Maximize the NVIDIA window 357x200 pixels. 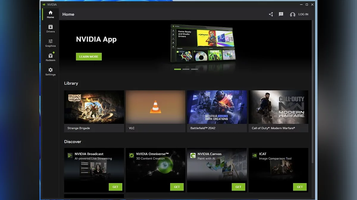[x=307, y=5]
